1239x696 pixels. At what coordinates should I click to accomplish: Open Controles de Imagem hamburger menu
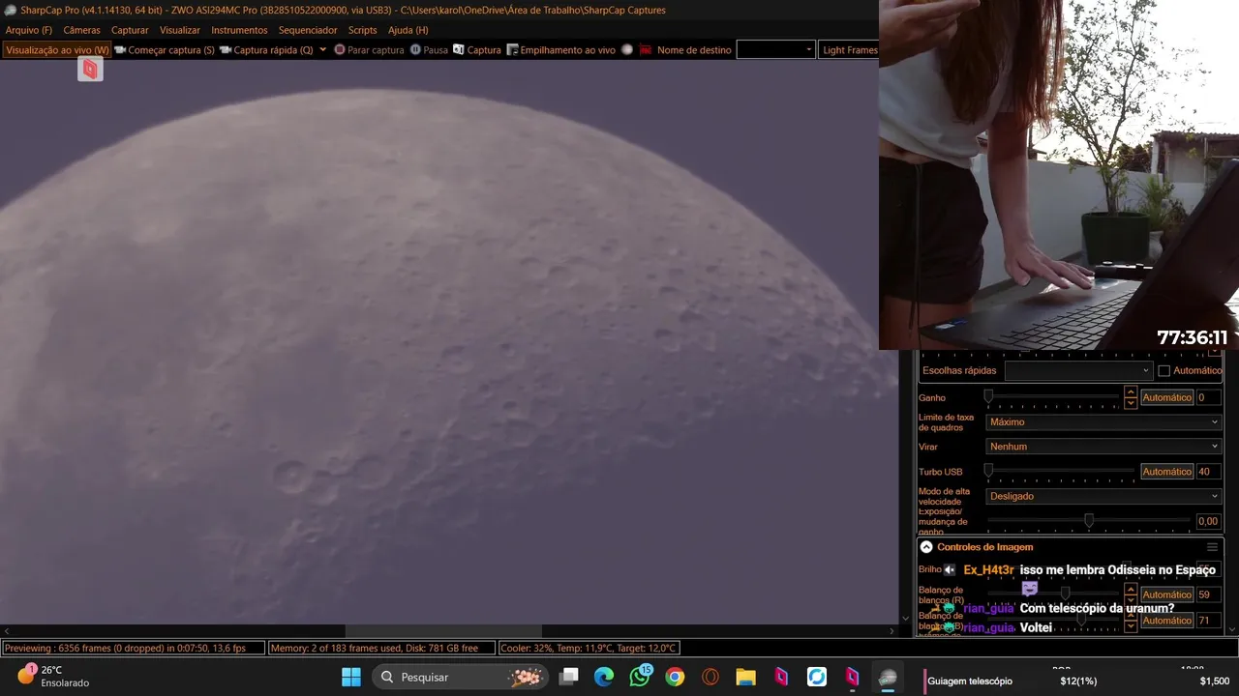pyautogui.click(x=1212, y=547)
